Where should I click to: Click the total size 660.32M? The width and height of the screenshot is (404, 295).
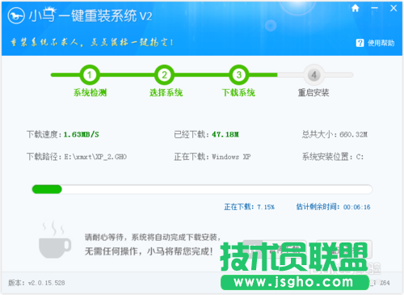click(x=353, y=134)
